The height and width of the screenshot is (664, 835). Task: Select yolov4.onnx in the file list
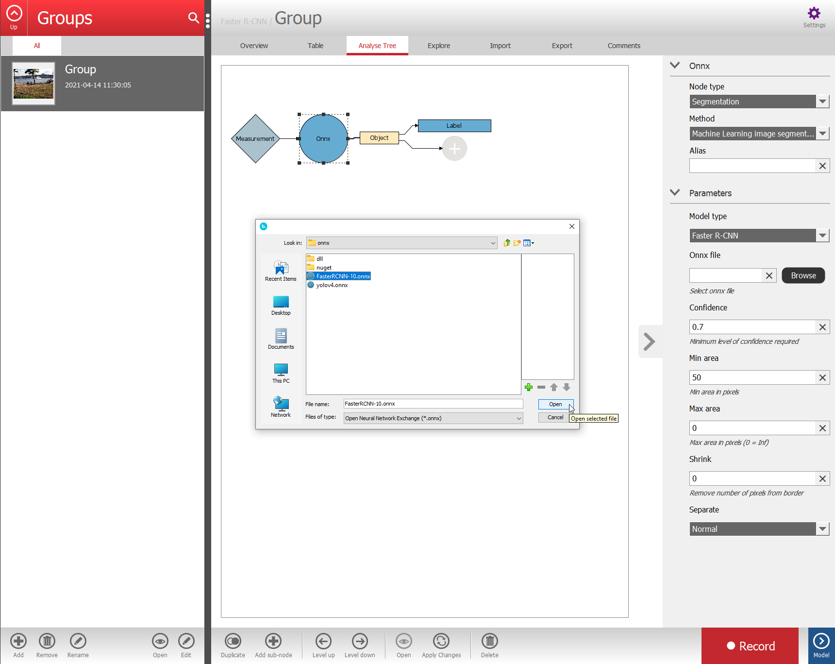(332, 285)
